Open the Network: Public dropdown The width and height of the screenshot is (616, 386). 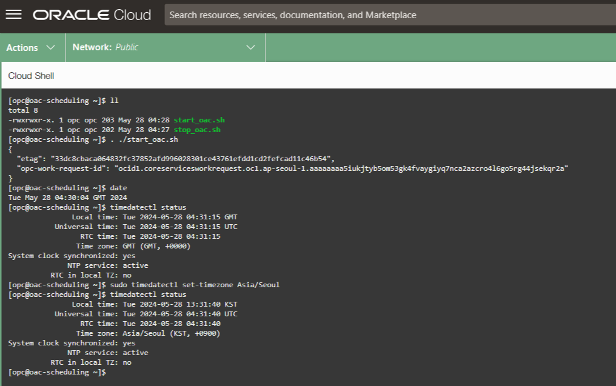pos(166,47)
